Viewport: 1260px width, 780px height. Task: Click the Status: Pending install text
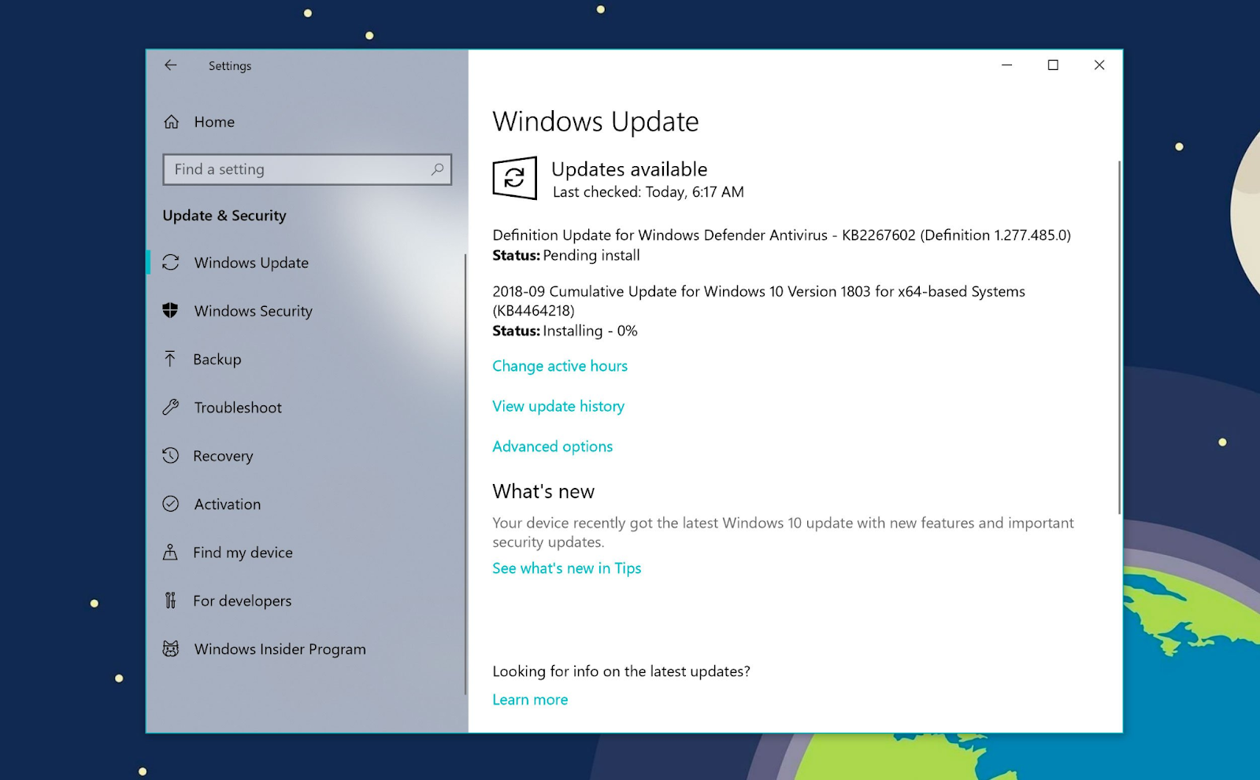pyautogui.click(x=566, y=255)
